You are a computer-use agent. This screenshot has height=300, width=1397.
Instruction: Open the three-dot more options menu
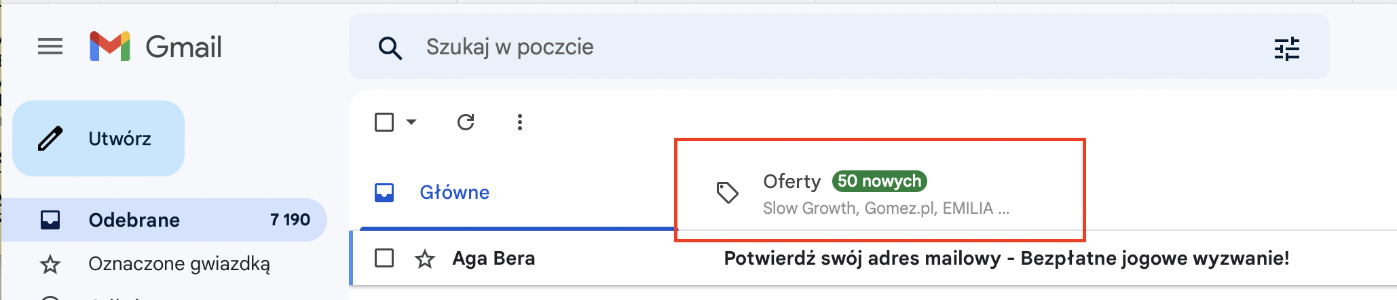[520, 122]
